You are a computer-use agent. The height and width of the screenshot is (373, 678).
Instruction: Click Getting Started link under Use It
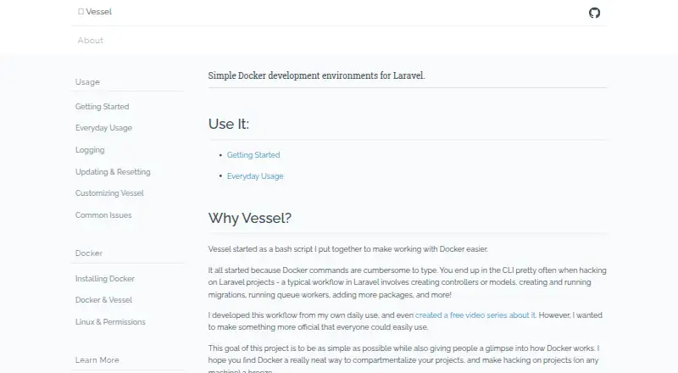(253, 155)
